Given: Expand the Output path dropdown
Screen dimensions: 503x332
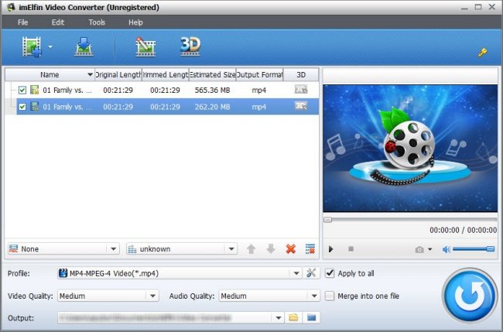Looking at the screenshot, I should (x=279, y=318).
